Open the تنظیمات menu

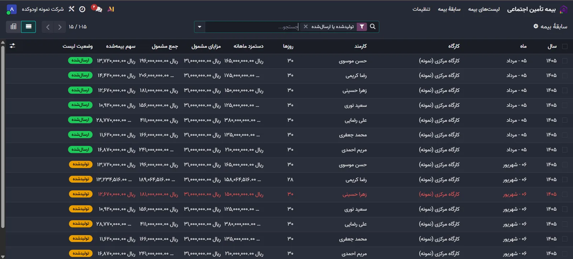pyautogui.click(x=421, y=9)
